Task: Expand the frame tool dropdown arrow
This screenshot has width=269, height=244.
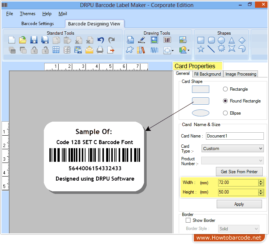Action: pos(172,50)
